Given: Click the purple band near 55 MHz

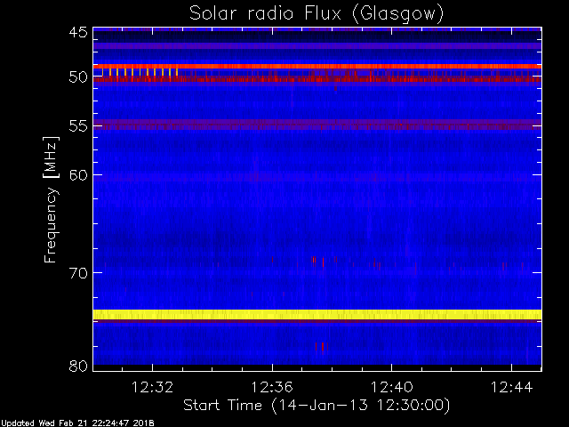Looking at the screenshot, I should [317, 125].
